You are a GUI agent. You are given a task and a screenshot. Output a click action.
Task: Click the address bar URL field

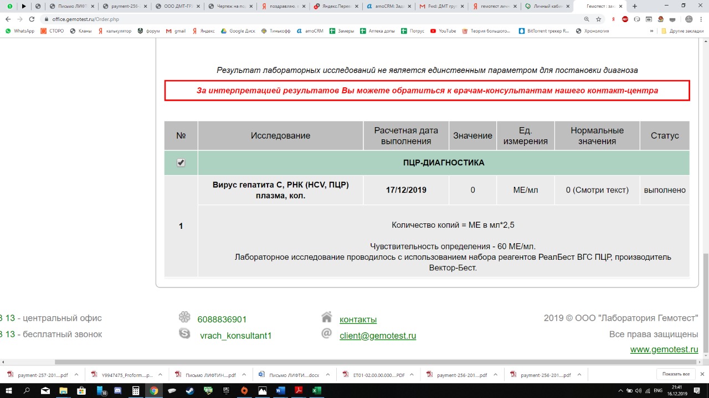click(277, 19)
